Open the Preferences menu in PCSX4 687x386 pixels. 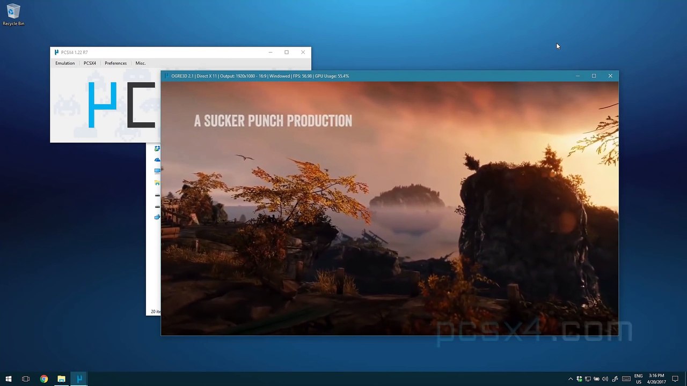pyautogui.click(x=115, y=63)
